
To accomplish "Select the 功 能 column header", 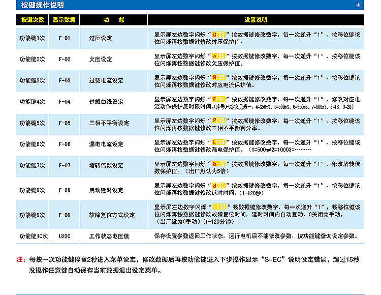I will click(x=113, y=20).
